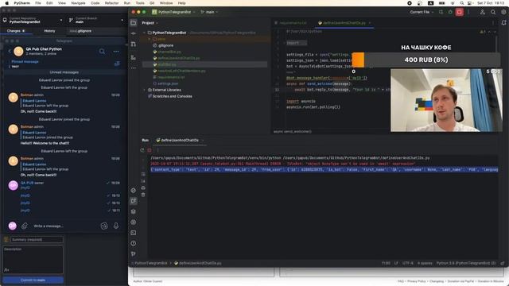Click the Summary field in GitHub Desktop

(37, 240)
